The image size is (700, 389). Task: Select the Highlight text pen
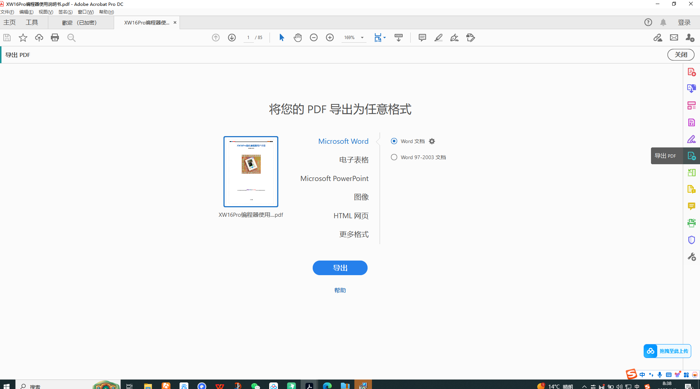(x=439, y=38)
